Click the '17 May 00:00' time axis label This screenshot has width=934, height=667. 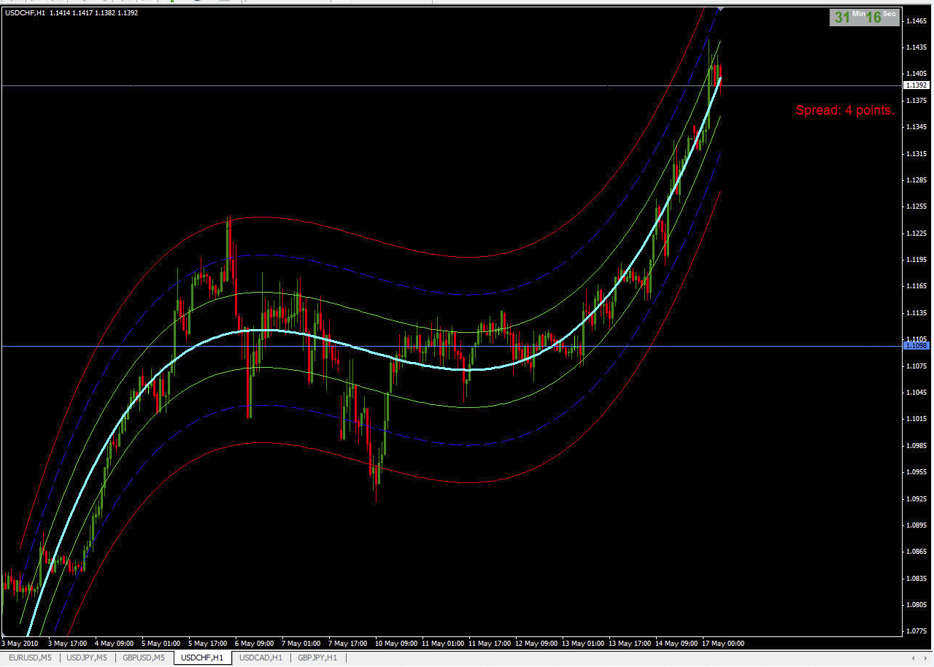[723, 644]
